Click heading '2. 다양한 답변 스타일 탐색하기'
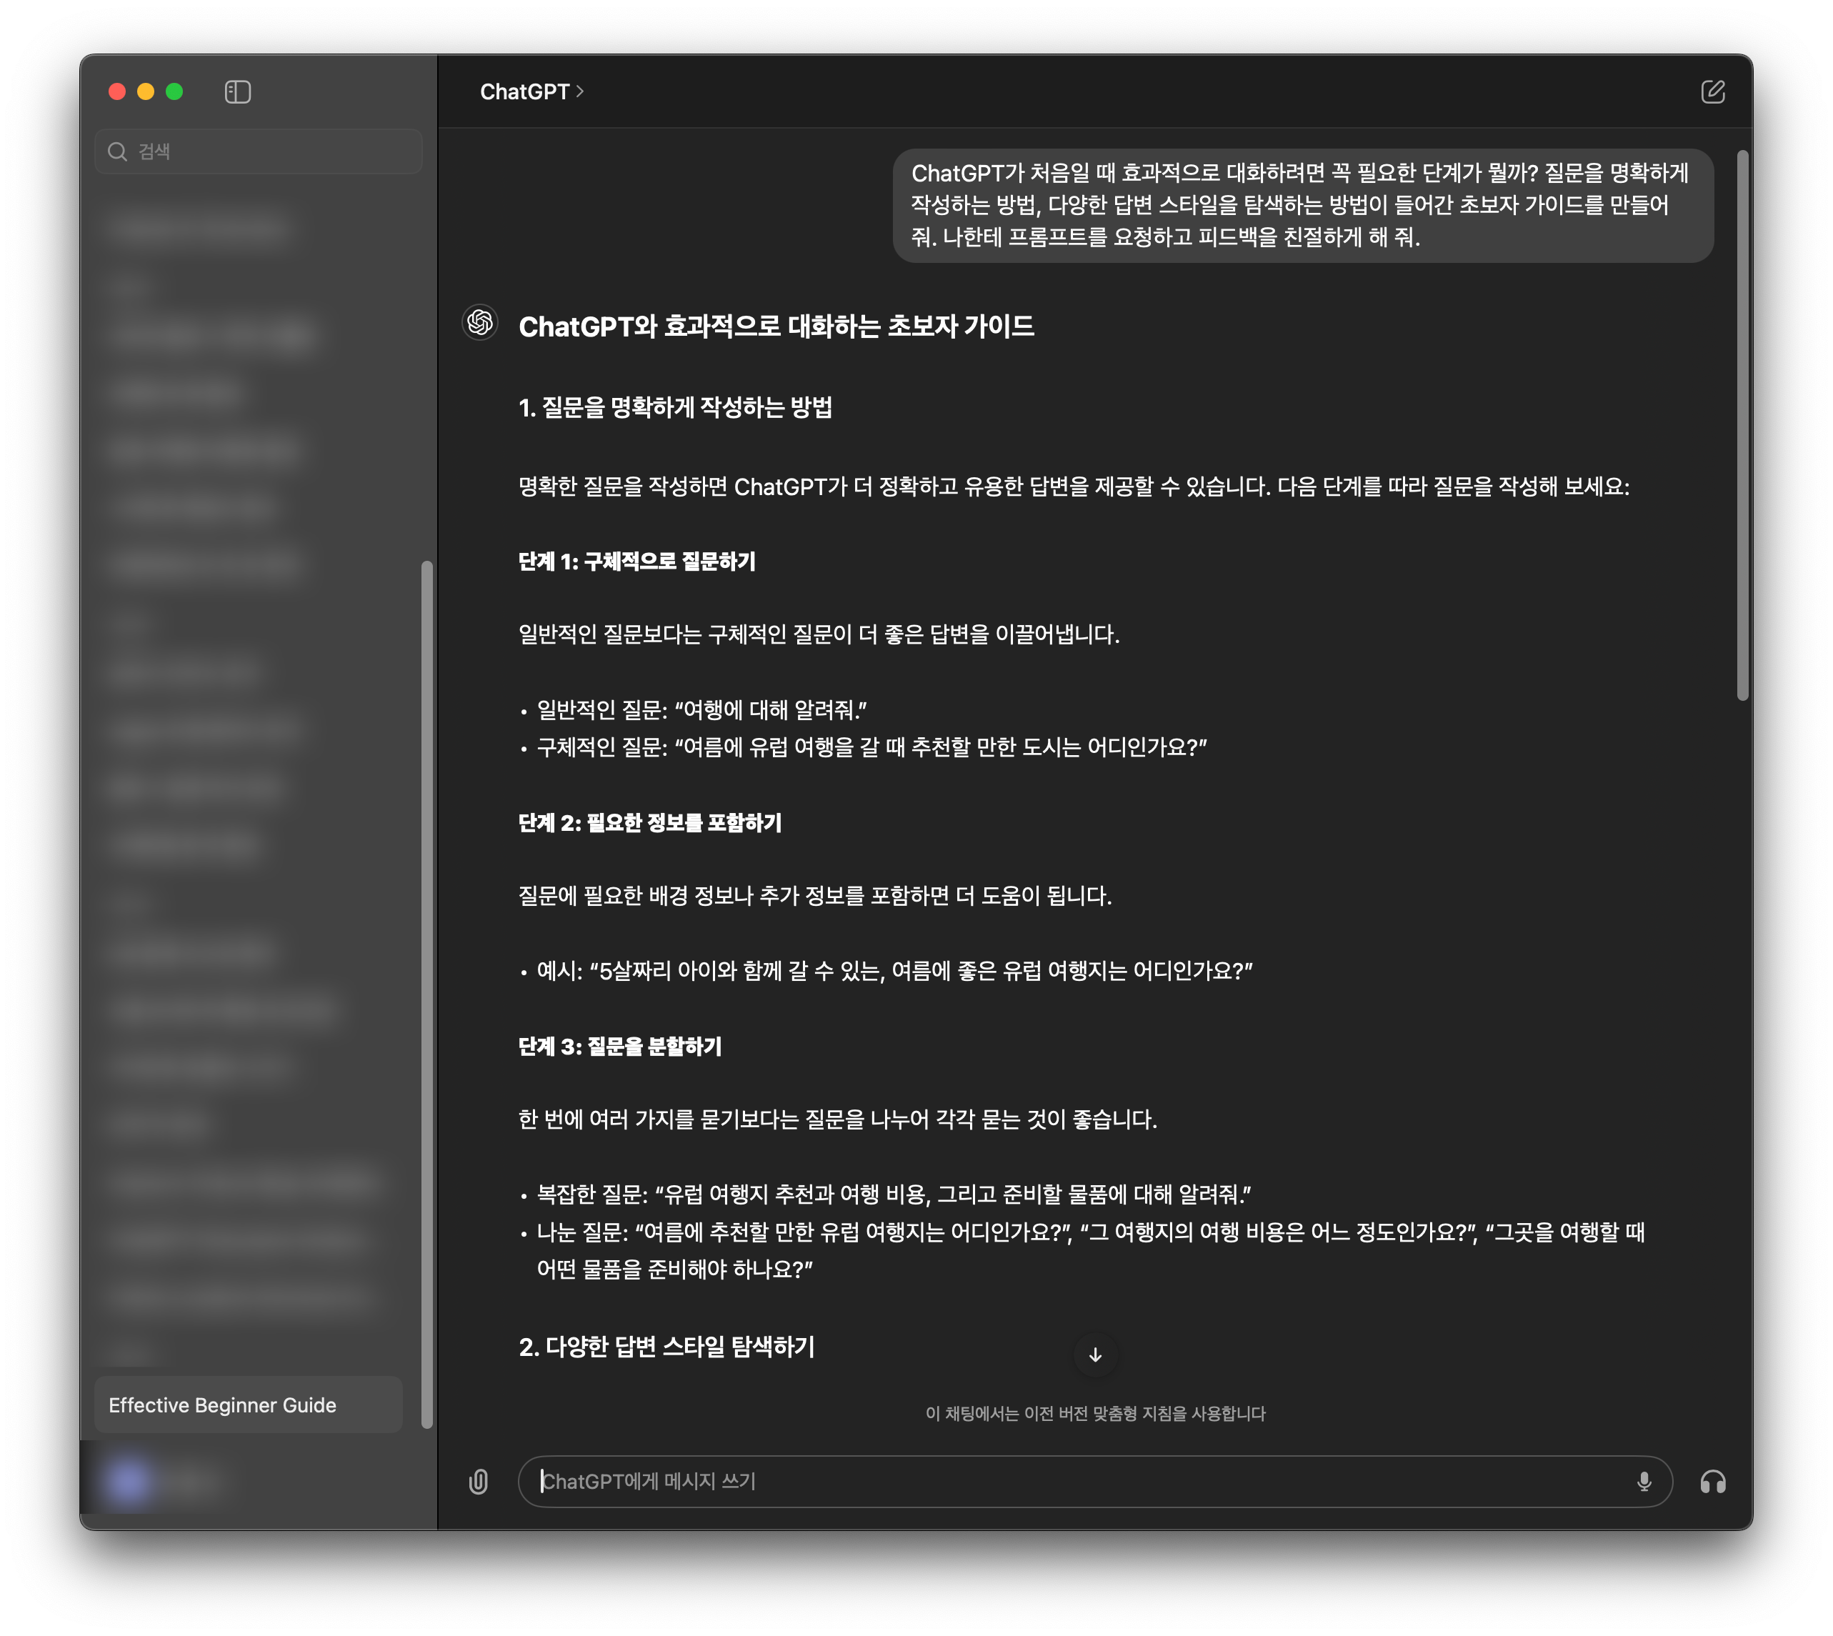Viewport: 1833px width, 1636px height. [666, 1347]
